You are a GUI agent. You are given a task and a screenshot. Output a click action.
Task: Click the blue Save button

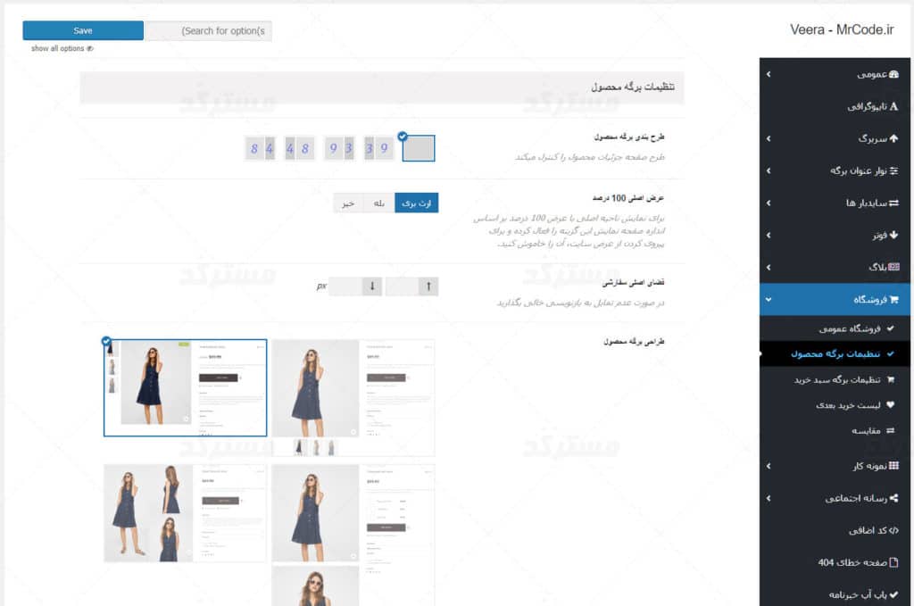click(x=83, y=30)
